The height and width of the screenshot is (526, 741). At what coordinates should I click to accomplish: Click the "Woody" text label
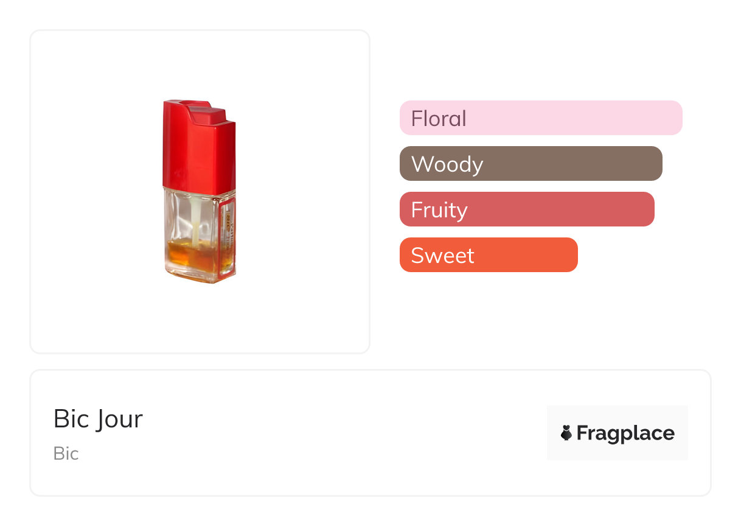coord(447,164)
